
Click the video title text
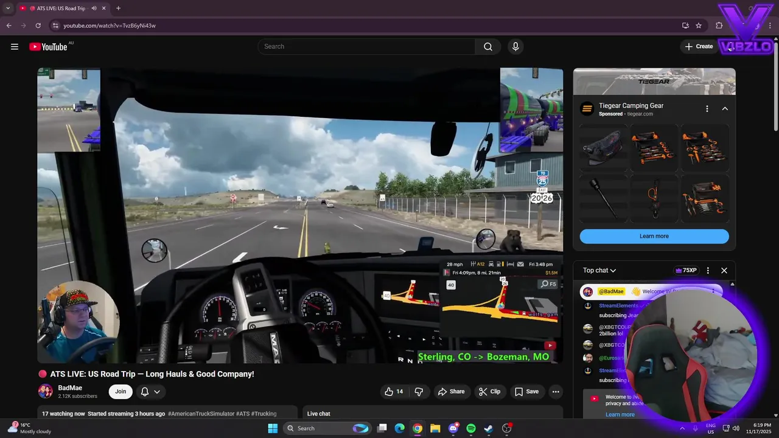point(152,374)
